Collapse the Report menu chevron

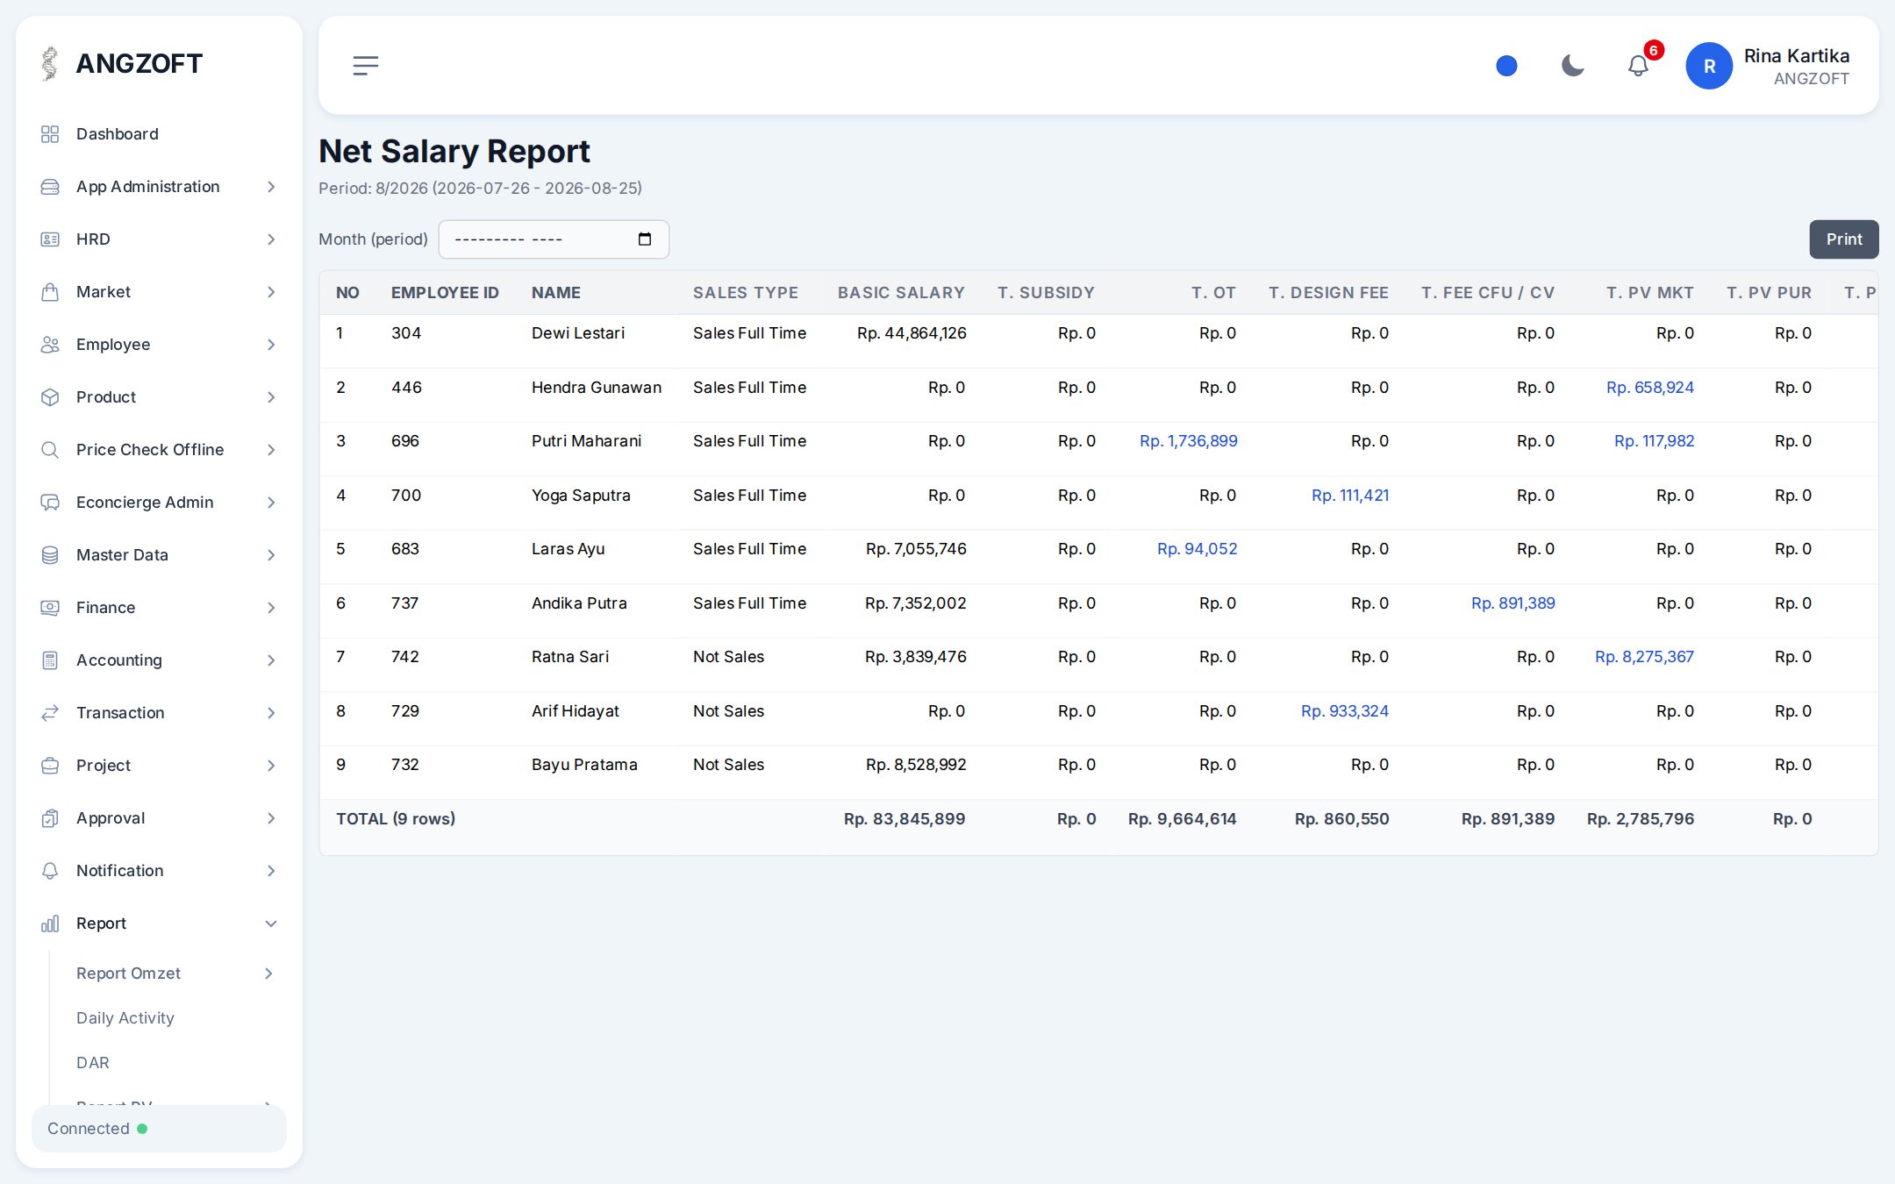click(271, 924)
